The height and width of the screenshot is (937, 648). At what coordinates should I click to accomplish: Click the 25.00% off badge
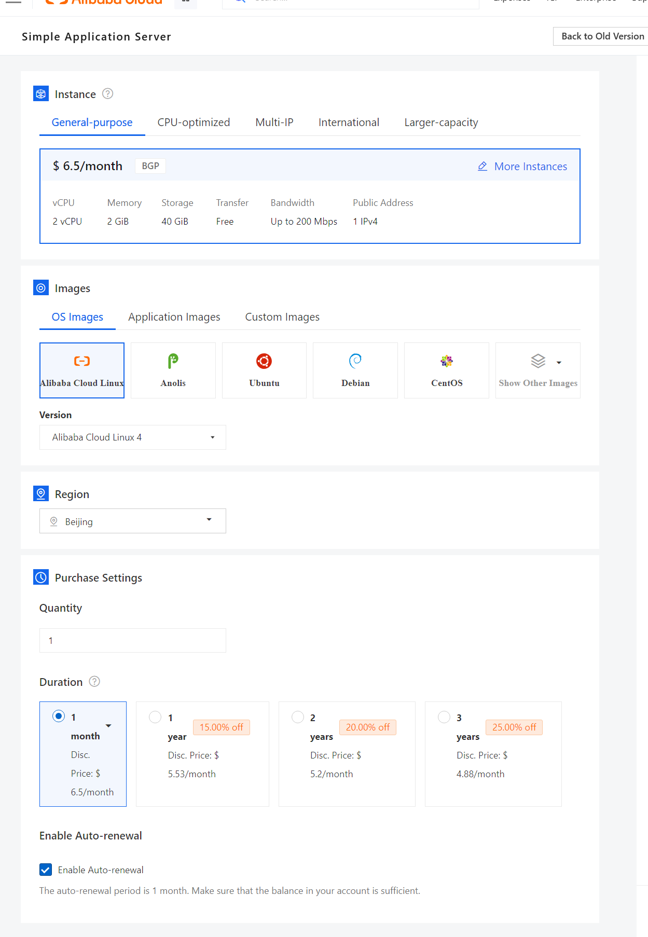coord(514,727)
